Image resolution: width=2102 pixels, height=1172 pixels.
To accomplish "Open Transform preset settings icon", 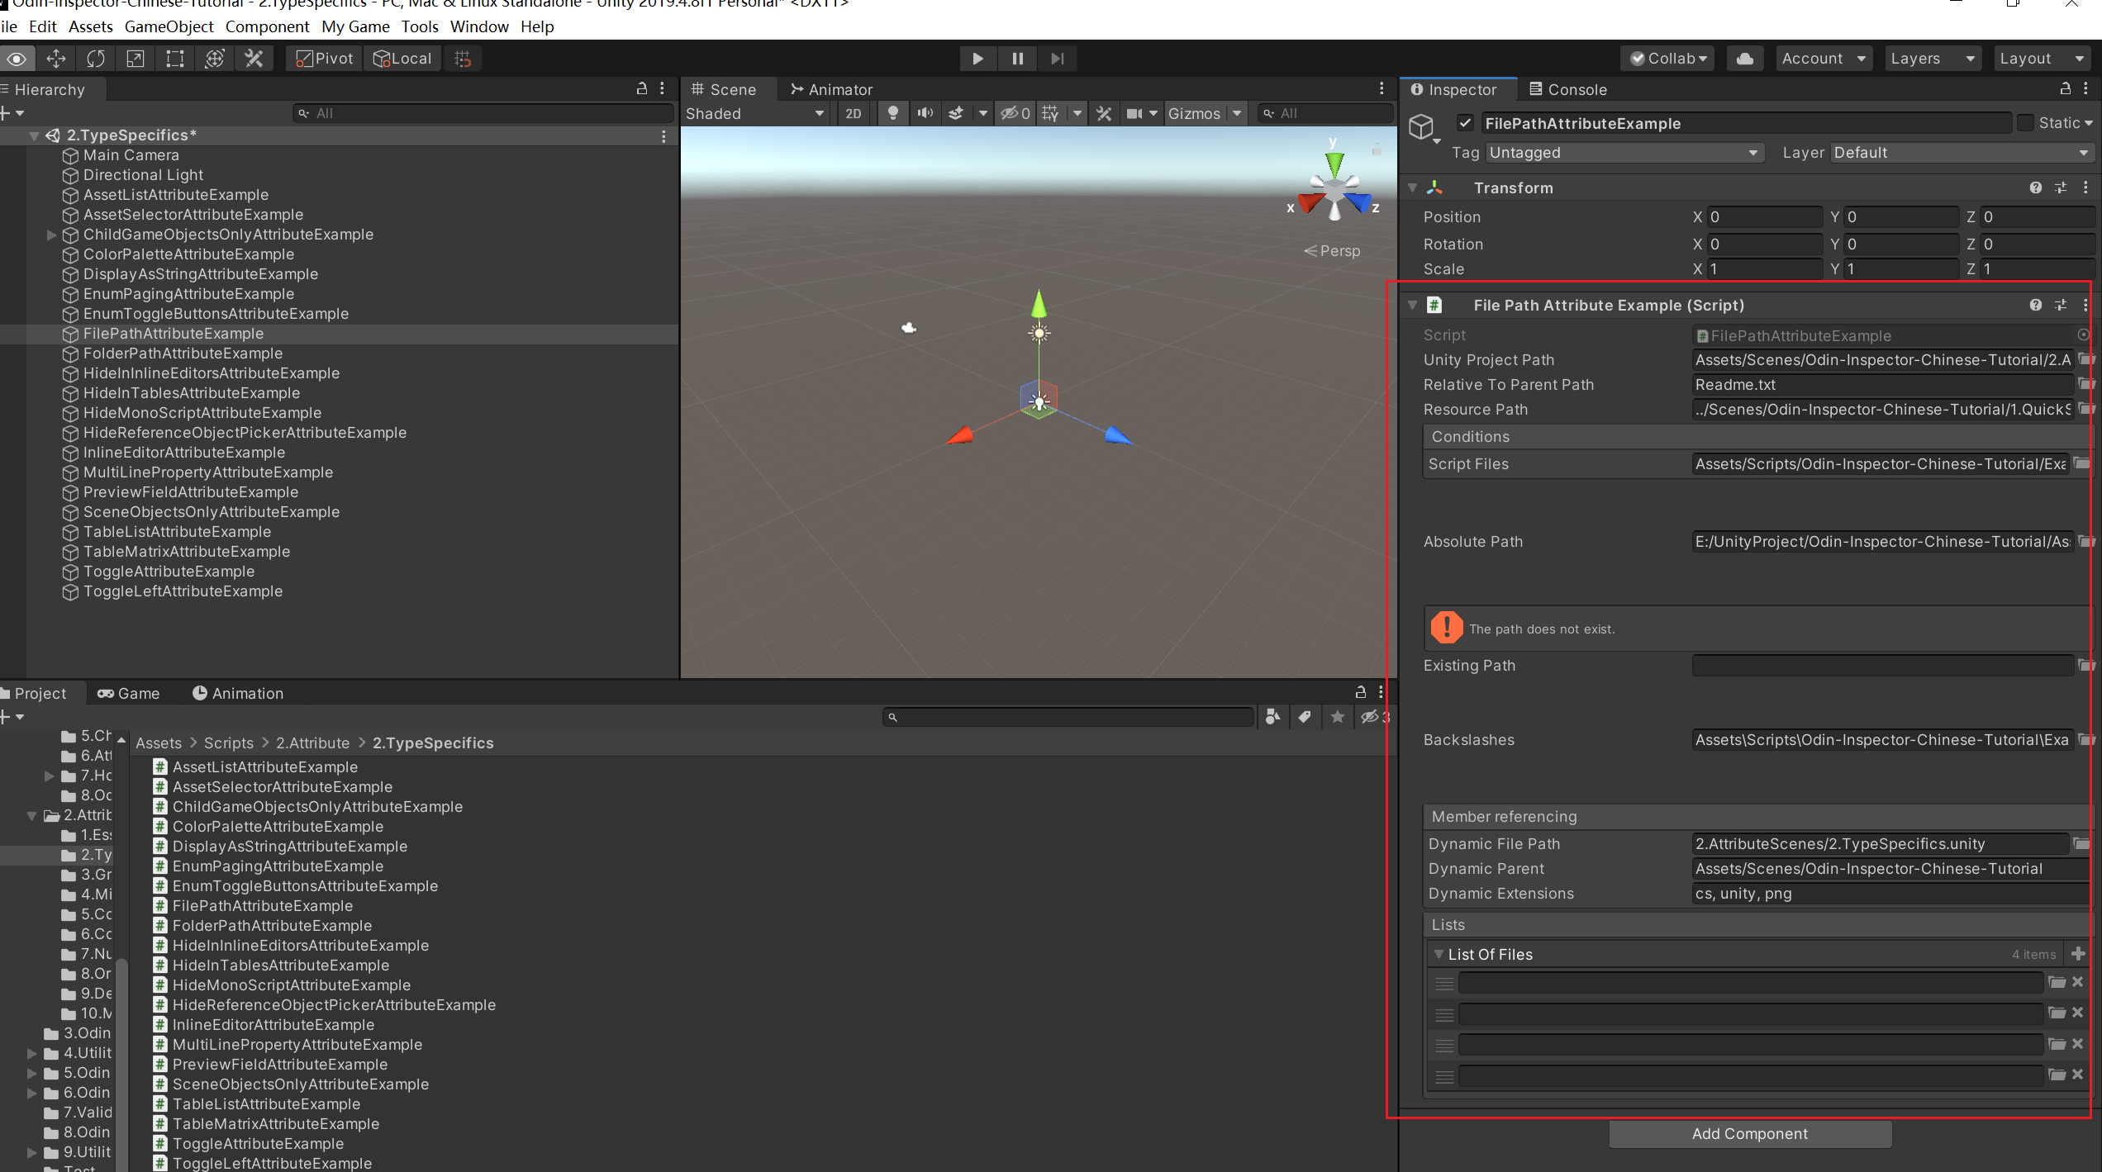I will click(x=2061, y=188).
